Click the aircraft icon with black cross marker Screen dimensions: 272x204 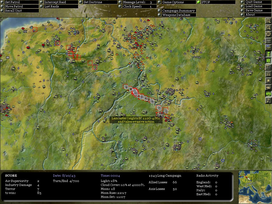(x=268, y=41)
